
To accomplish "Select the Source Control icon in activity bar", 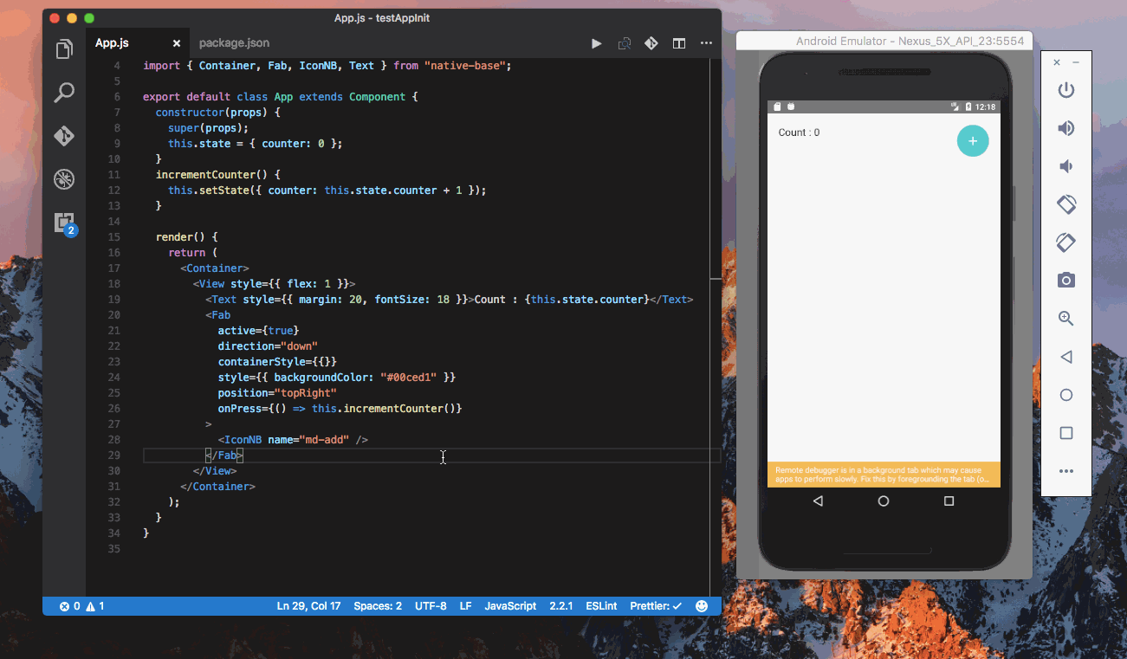I will coord(65,136).
